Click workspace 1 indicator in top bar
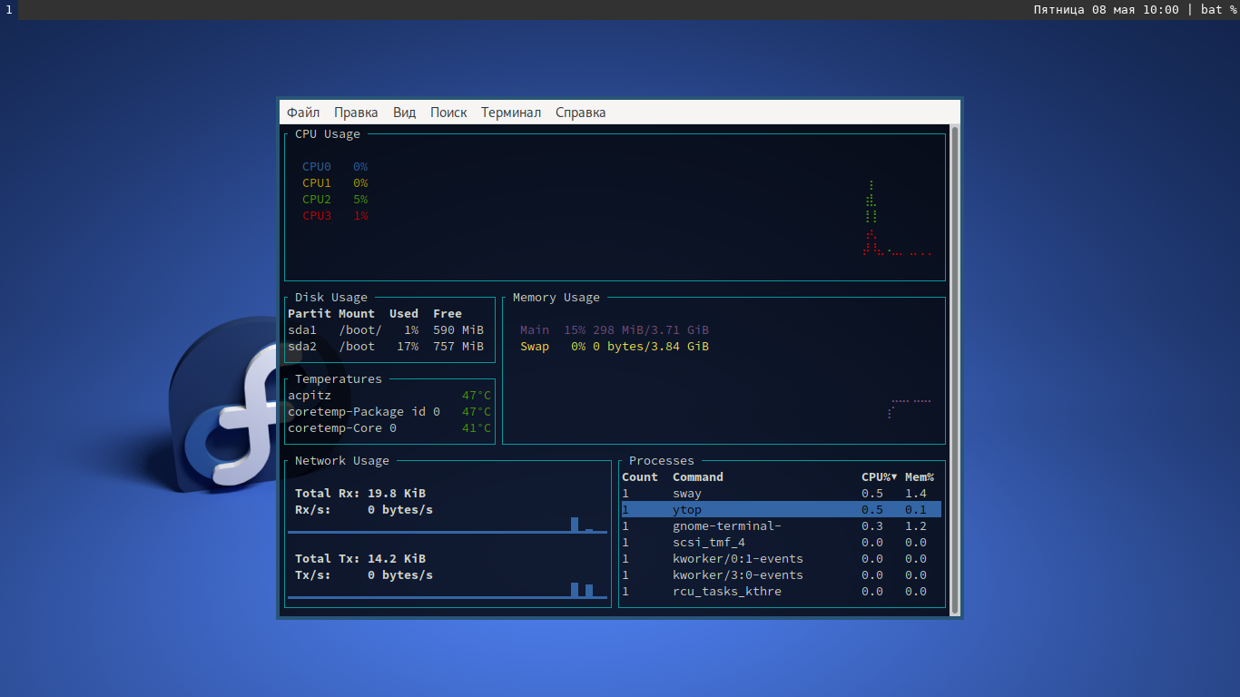This screenshot has width=1240, height=697. click(9, 9)
